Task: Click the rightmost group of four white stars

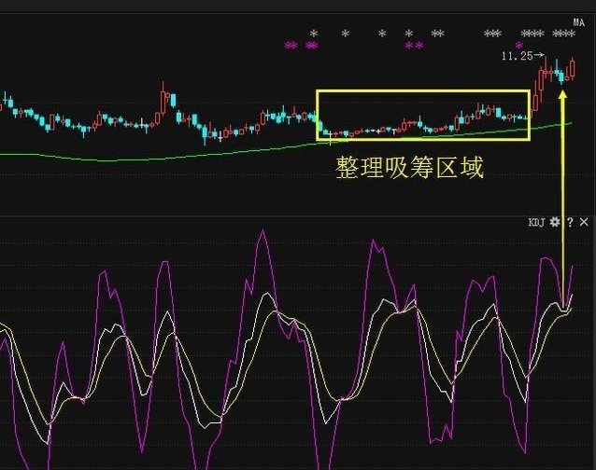Action: coord(564,35)
